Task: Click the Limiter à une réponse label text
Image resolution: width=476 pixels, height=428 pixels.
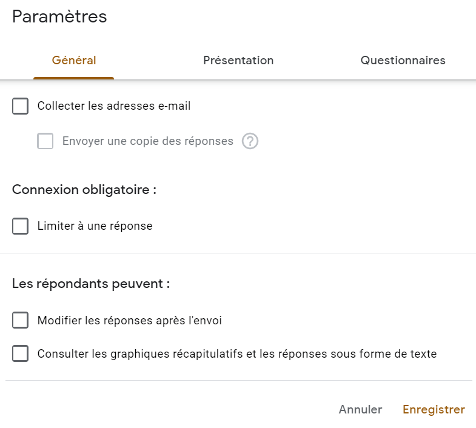Action: coord(95,226)
